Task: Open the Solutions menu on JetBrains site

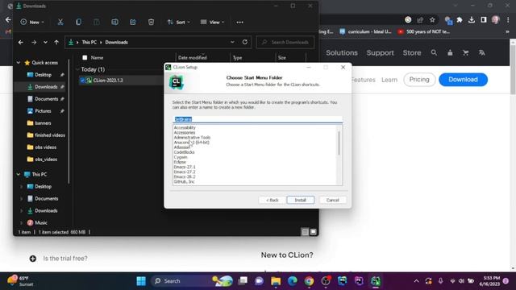Action: [x=342, y=52]
